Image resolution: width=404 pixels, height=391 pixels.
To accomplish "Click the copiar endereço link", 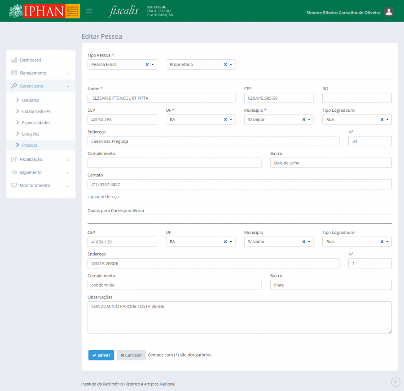I will tap(103, 197).
